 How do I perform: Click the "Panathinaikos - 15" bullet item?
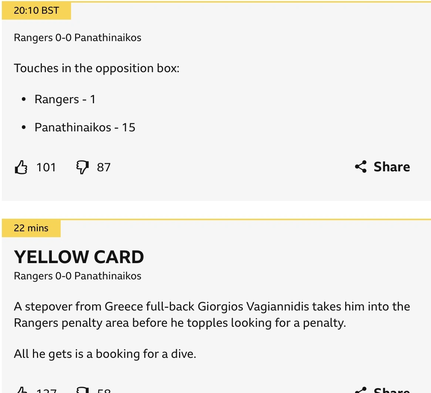[x=85, y=127]
